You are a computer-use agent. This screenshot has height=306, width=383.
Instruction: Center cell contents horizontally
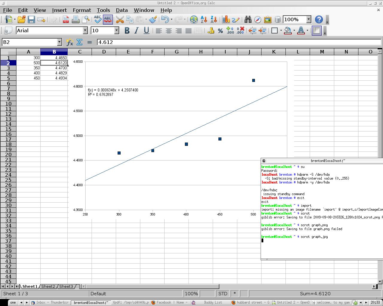[168, 30]
